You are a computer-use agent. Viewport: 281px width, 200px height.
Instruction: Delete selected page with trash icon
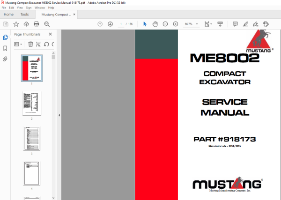(30, 44)
